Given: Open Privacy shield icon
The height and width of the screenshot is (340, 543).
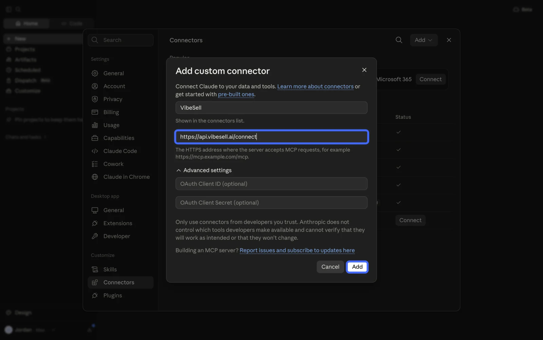Looking at the screenshot, I should [95, 99].
